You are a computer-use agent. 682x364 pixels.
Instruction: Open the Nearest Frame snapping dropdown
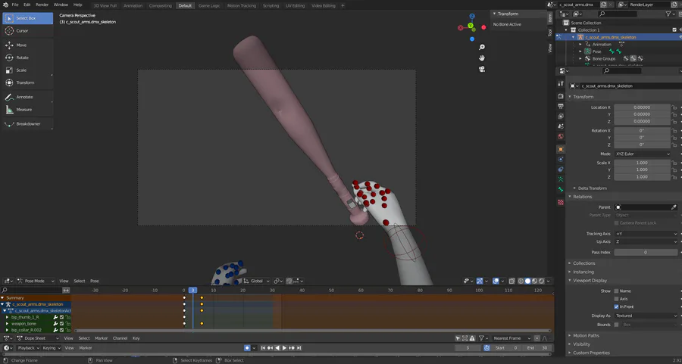tap(511, 338)
